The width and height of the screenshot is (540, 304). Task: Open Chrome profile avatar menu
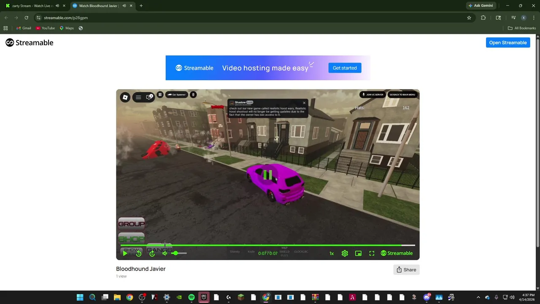pyautogui.click(x=524, y=18)
